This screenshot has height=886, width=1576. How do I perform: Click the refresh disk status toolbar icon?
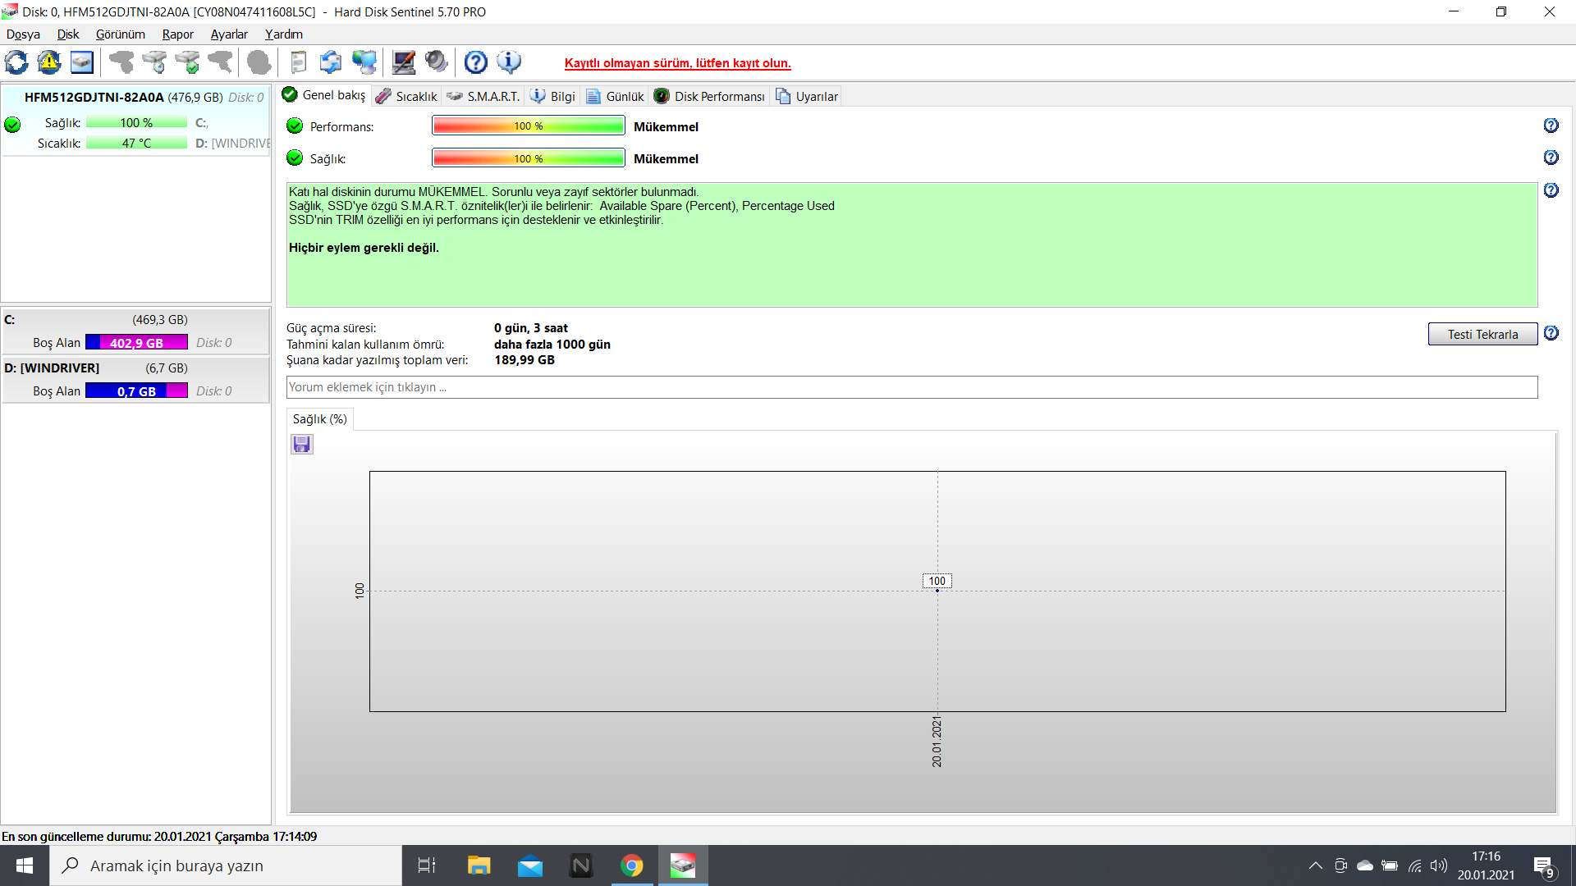16,62
